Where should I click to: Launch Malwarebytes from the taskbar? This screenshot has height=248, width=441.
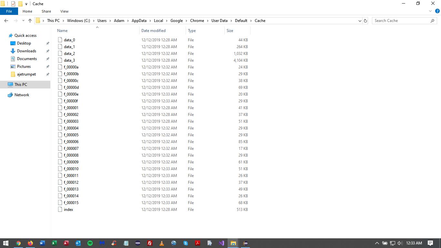pyautogui.click(x=102, y=243)
